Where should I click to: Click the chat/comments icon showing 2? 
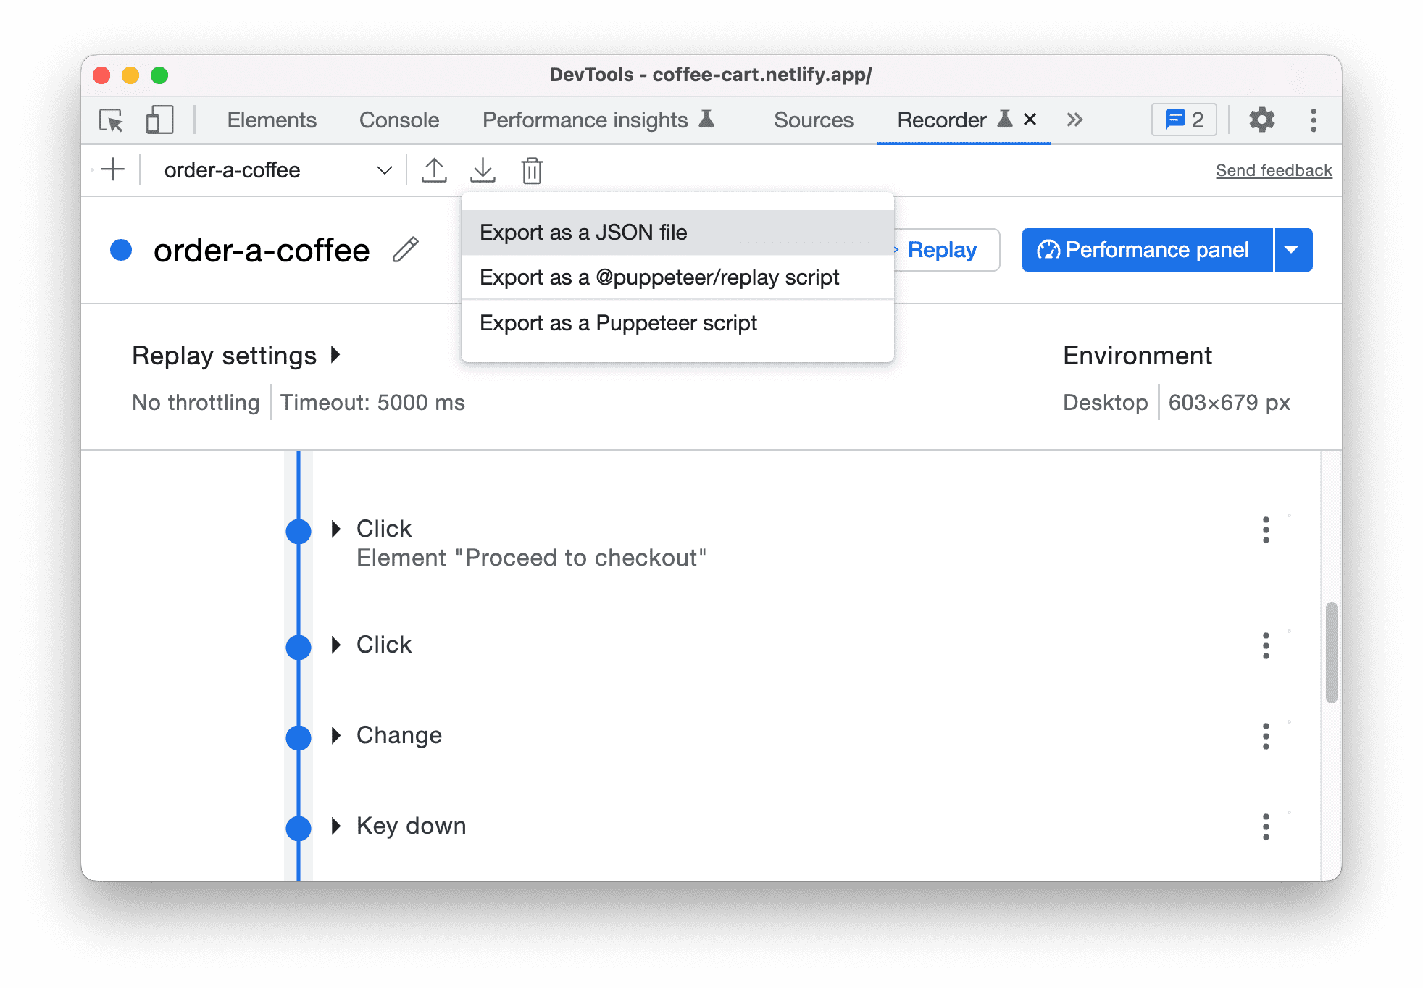coord(1183,119)
